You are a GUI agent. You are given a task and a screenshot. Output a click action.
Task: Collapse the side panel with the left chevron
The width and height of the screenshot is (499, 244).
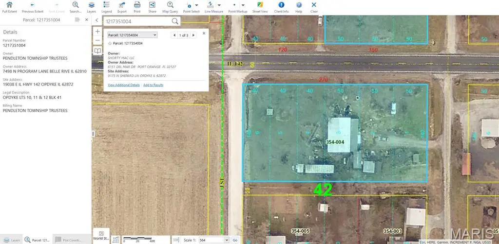click(x=96, y=20)
